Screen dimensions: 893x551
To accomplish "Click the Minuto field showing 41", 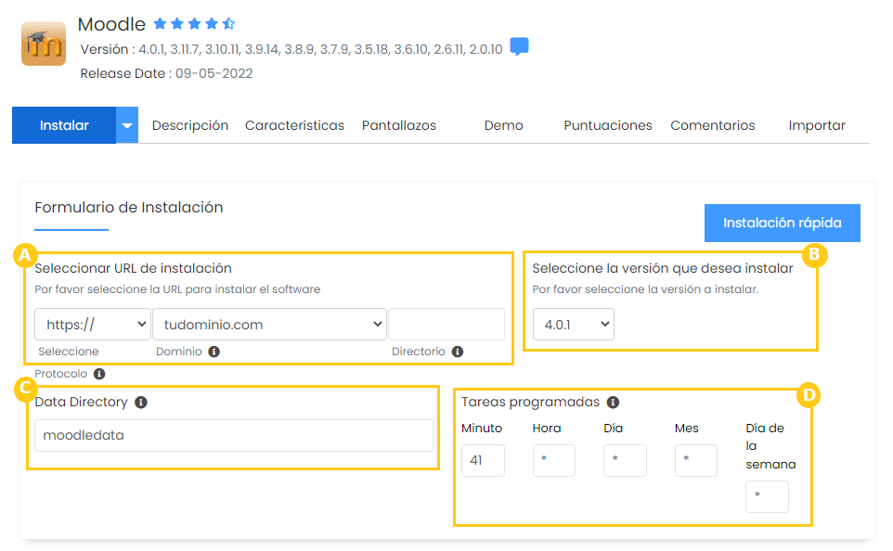I will tap(483, 460).
